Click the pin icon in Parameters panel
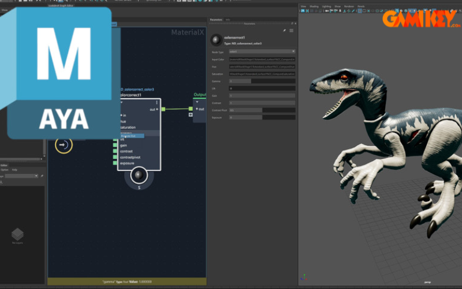The width and height of the screenshot is (462, 289). 284,31
